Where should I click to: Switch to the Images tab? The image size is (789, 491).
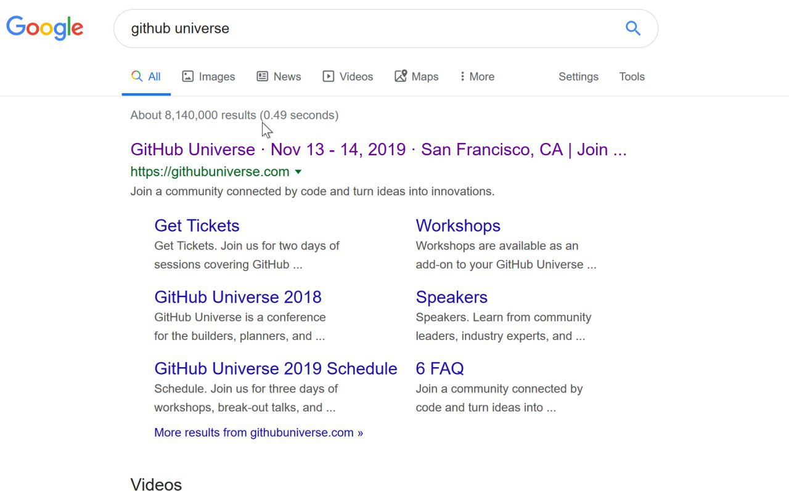(x=208, y=77)
